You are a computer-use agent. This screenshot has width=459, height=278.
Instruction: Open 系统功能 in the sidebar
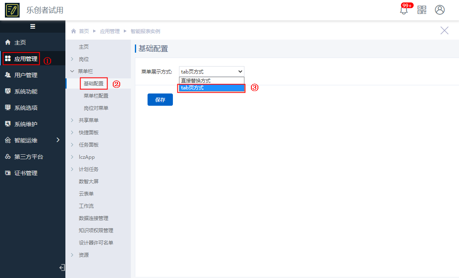click(26, 91)
